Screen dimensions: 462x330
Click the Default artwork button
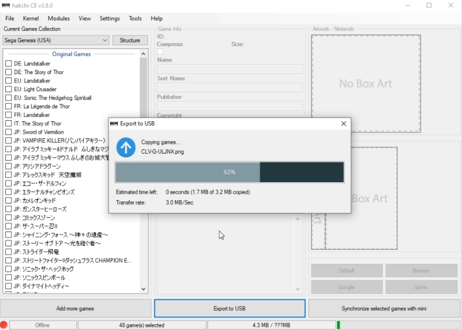[347, 270]
